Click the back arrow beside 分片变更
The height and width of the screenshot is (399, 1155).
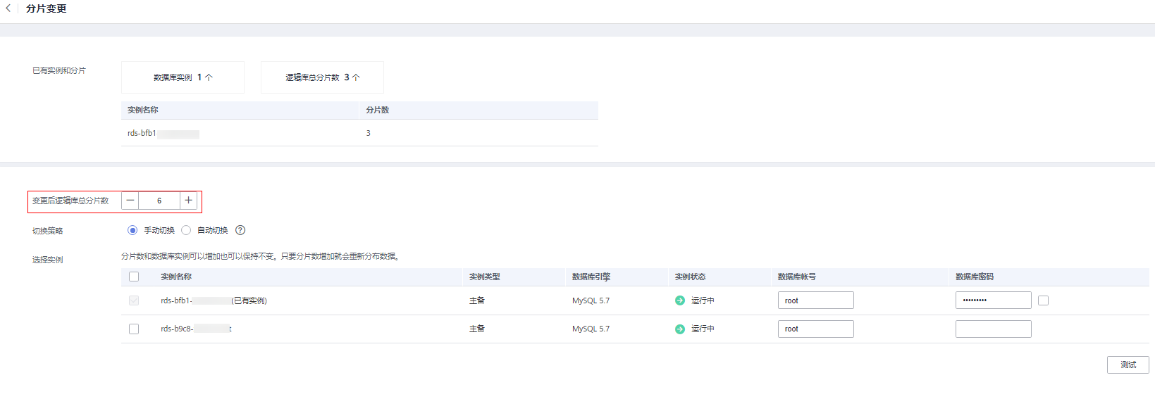pyautogui.click(x=8, y=8)
